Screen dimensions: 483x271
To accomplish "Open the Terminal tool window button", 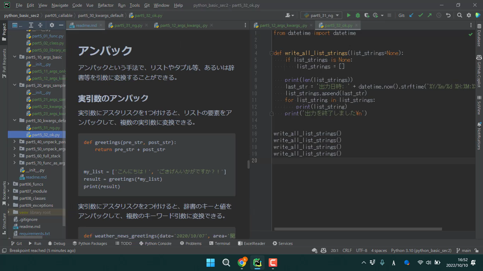I will coord(220,243).
